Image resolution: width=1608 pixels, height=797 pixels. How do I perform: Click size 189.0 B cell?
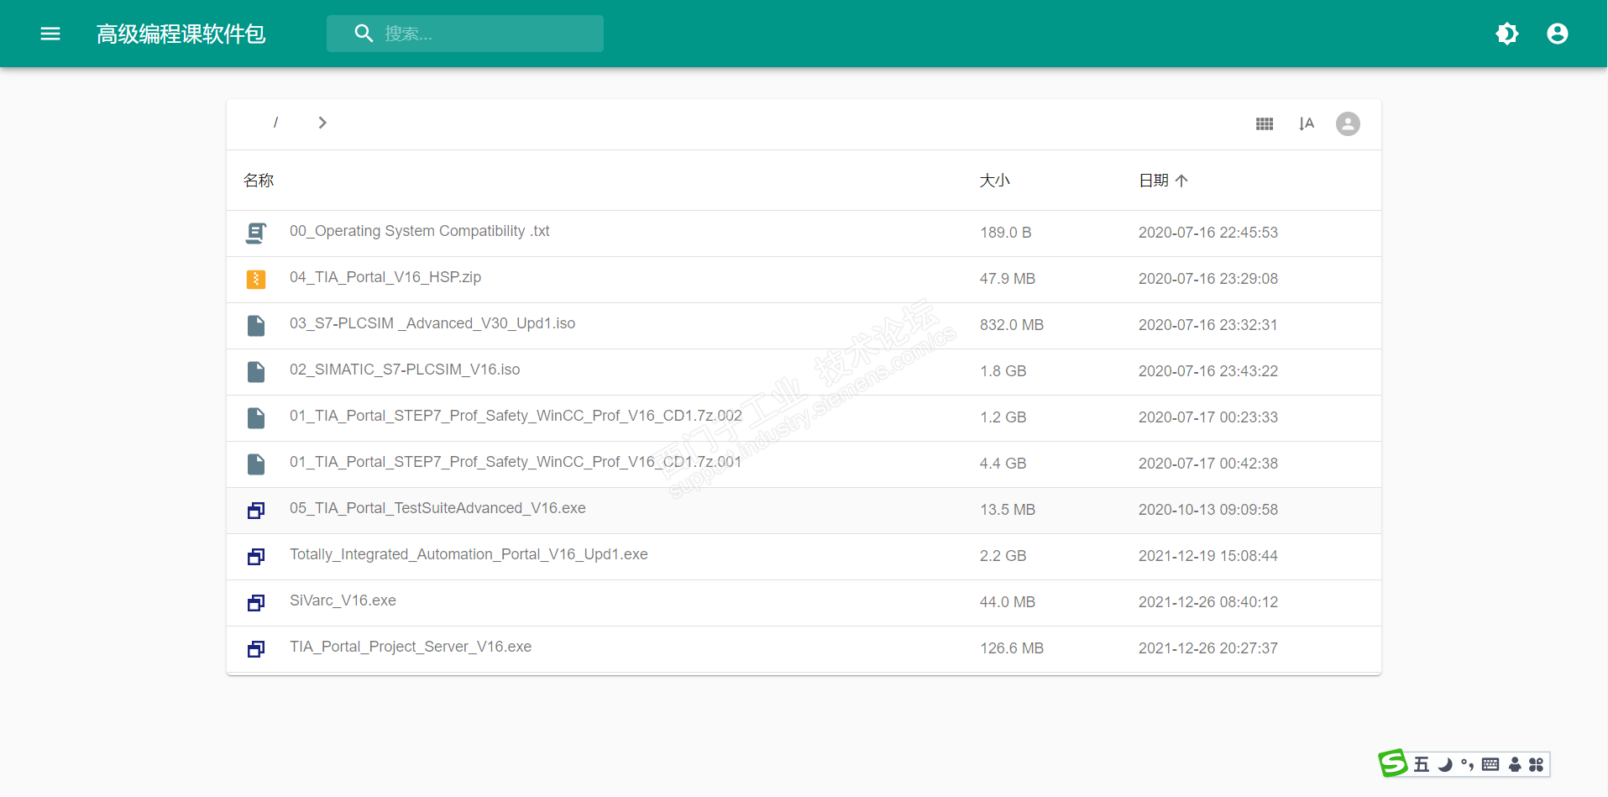click(x=1006, y=233)
